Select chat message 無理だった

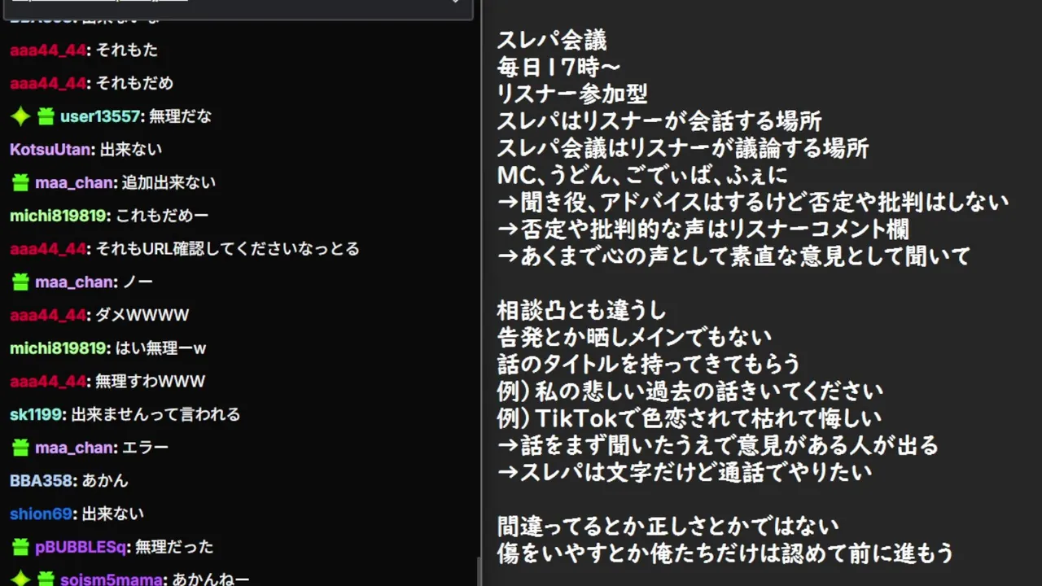coord(174,547)
